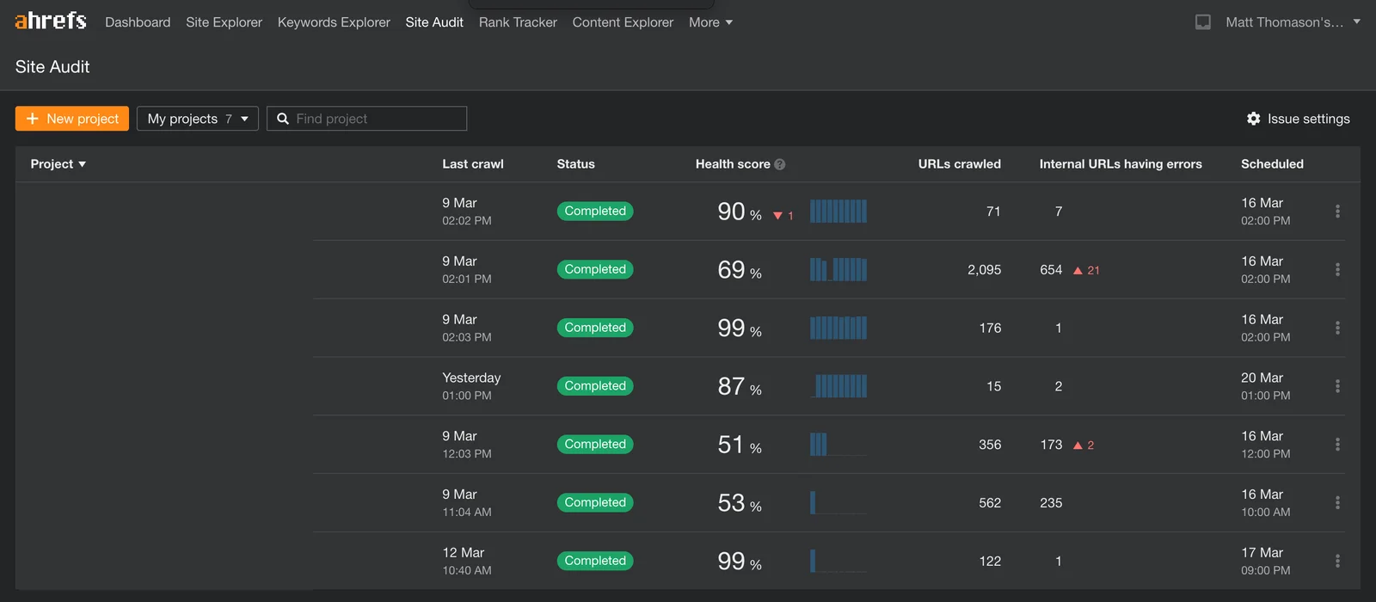Create a New project
Image resolution: width=1376 pixels, height=602 pixels.
[72, 119]
